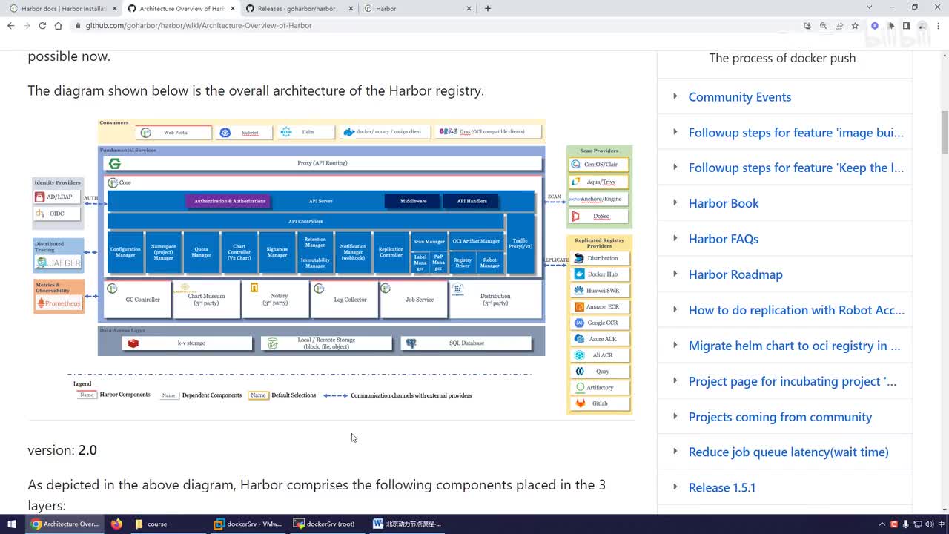Expand 'Projects coming from community' entry
This screenshot has width=949, height=534.
click(675, 416)
